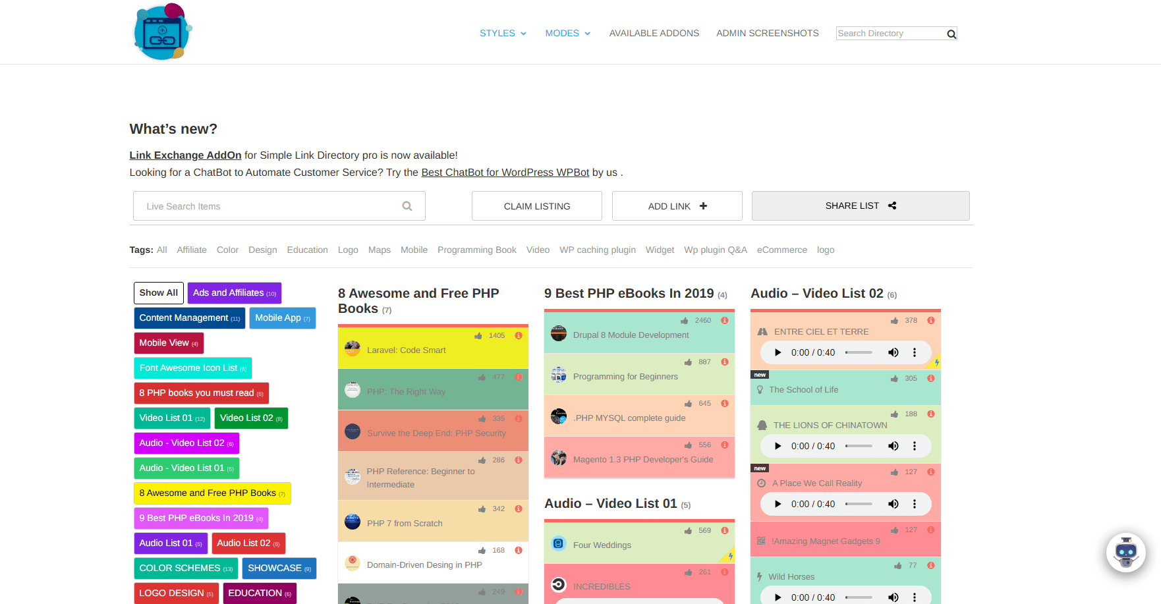Click the share icon on SHARE LIST
This screenshot has height=604, width=1161.
click(892, 206)
